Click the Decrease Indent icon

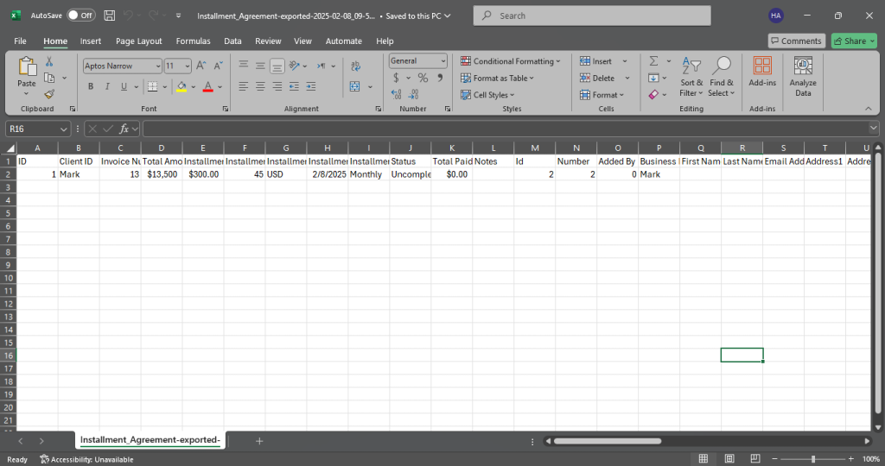point(294,86)
